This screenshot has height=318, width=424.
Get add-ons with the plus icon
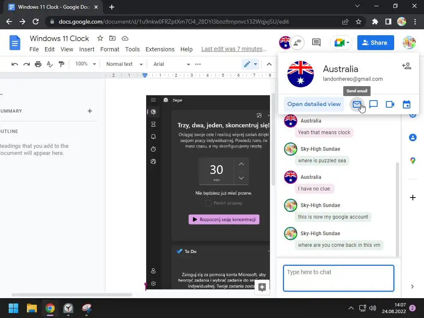coord(413,198)
